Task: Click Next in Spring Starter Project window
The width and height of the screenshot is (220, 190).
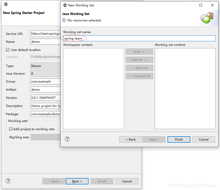Action: [x=77, y=181]
